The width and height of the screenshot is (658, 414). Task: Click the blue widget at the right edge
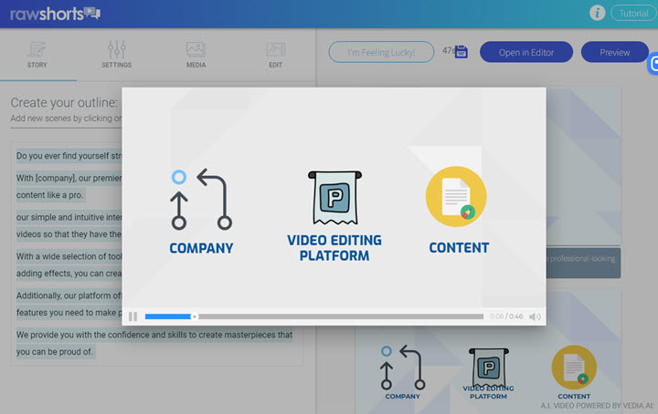pos(653,64)
